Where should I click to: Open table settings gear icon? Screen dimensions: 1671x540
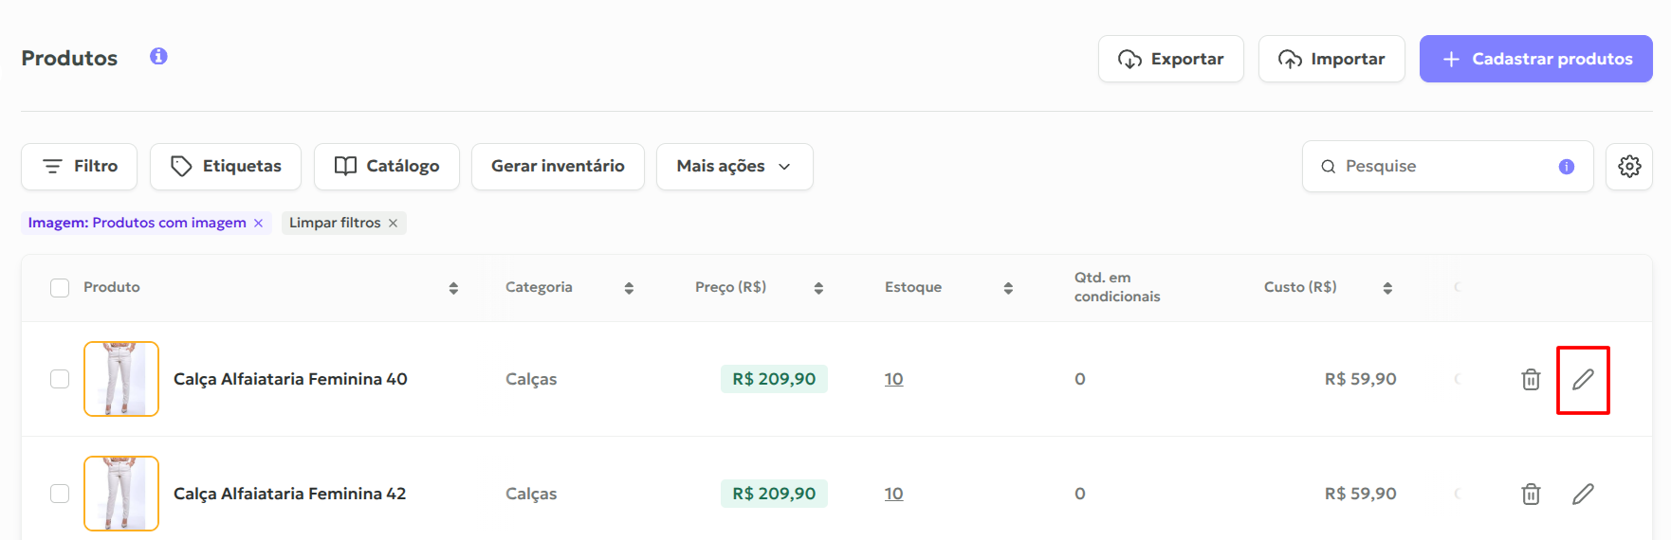click(x=1629, y=167)
